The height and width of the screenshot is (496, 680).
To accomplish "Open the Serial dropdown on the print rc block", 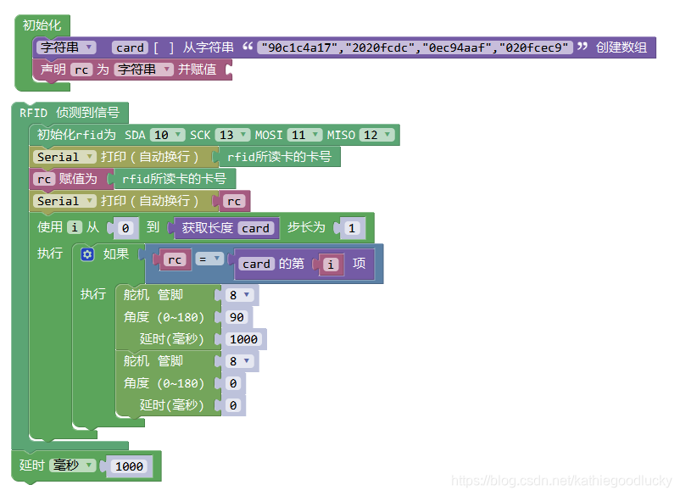I will click(64, 201).
